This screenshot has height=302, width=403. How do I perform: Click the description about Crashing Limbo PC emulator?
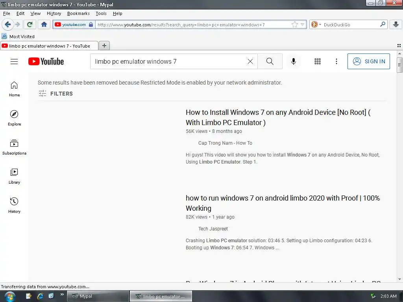point(279,244)
